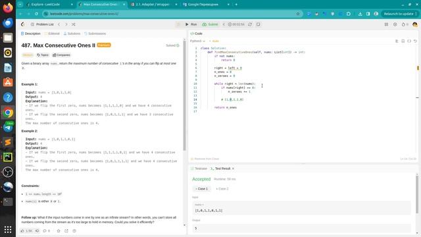Collapse the timer with the chevron
This screenshot has height=237, width=421.
tap(224, 24)
